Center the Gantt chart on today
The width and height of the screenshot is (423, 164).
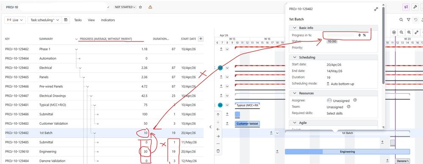pos(394,32)
